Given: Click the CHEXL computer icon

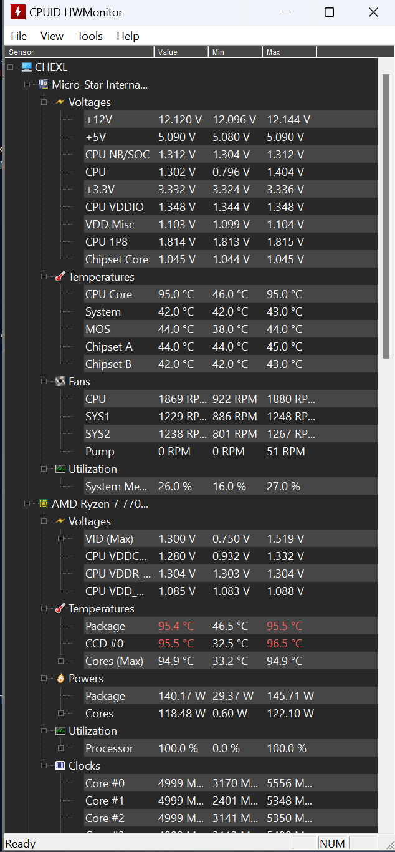Looking at the screenshot, I should click(27, 67).
